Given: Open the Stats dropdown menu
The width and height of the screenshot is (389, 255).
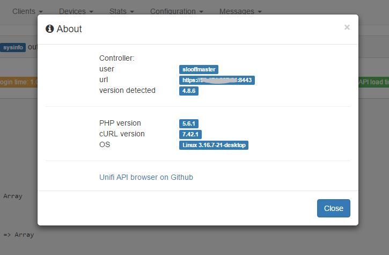Looking at the screenshot, I should click(121, 11).
